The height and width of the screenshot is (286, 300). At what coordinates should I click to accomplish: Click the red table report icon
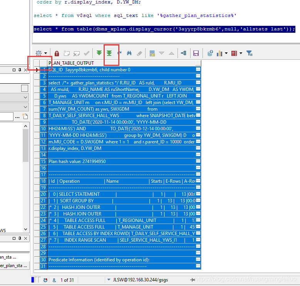click(x=234, y=53)
